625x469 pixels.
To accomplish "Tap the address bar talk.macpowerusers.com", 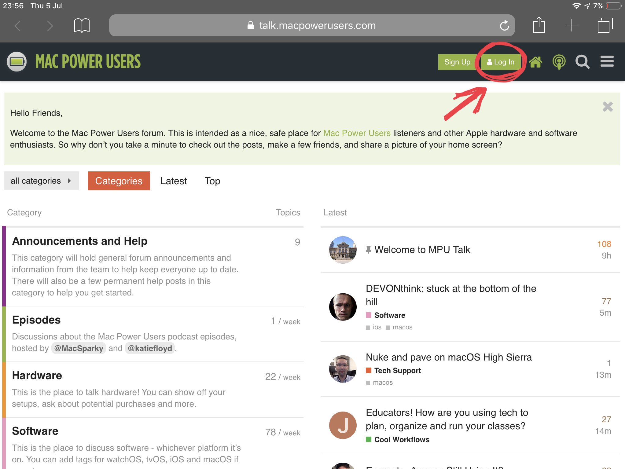I will (x=312, y=25).
